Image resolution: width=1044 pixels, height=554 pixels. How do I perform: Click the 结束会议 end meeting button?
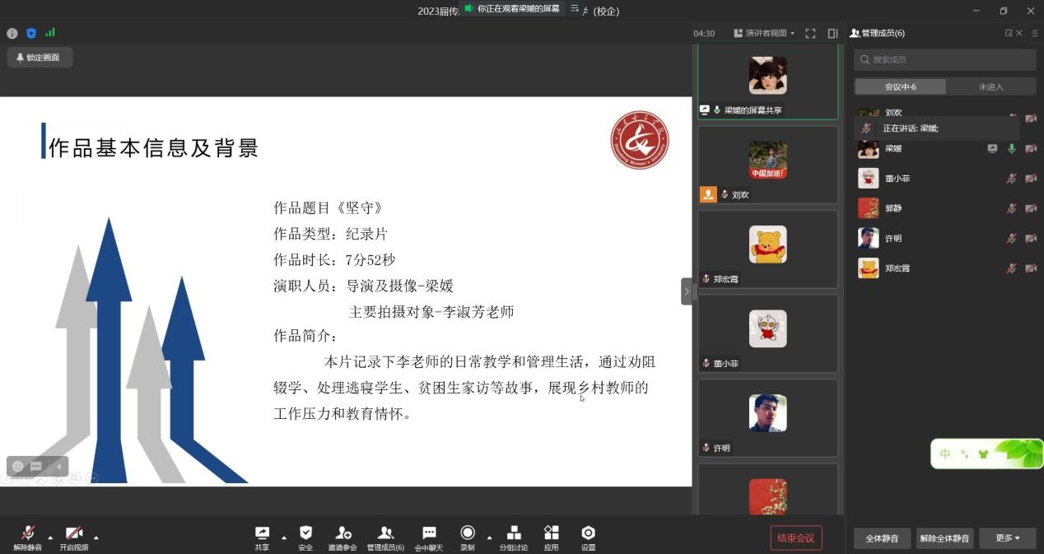(795, 538)
